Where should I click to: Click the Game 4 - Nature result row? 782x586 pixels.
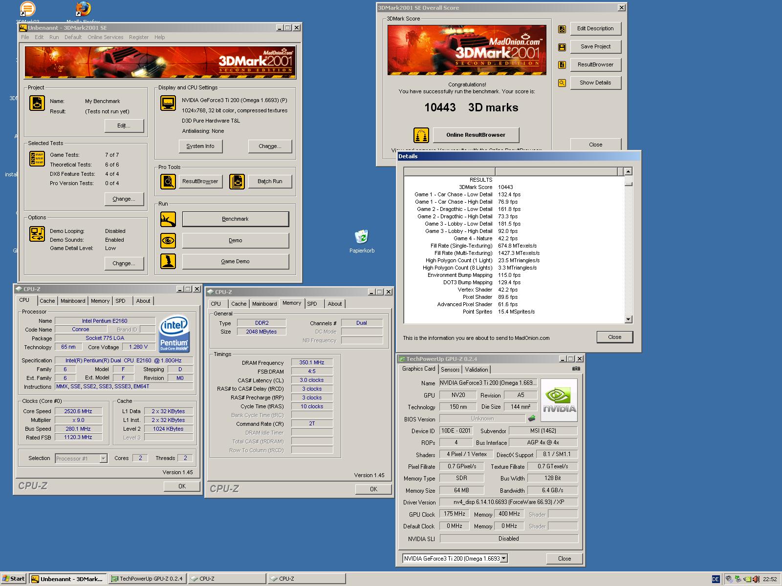513,238
